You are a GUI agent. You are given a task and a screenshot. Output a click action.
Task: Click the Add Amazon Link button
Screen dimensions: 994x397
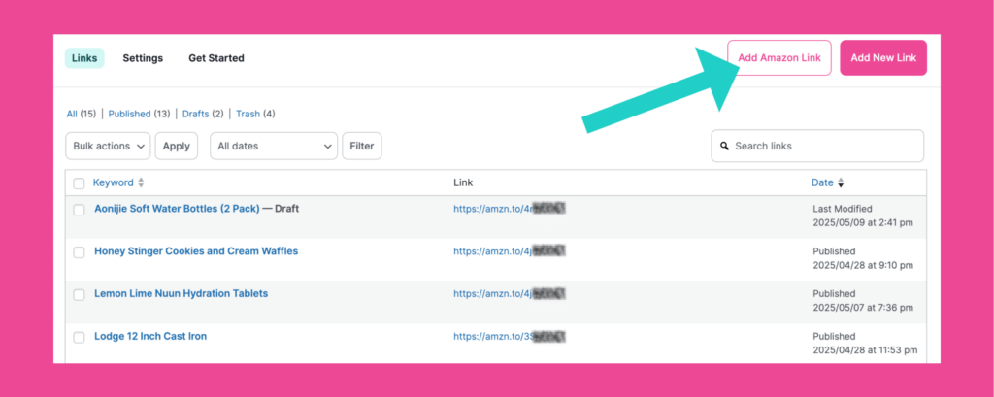779,57
